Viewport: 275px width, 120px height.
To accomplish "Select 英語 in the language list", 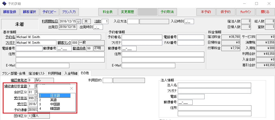I will coord(53,100).
